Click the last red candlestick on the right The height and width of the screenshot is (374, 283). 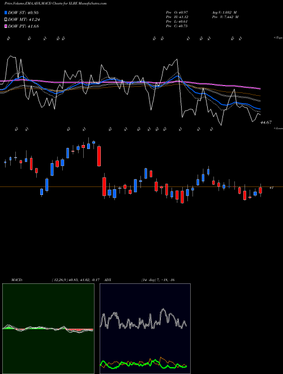[260, 190]
